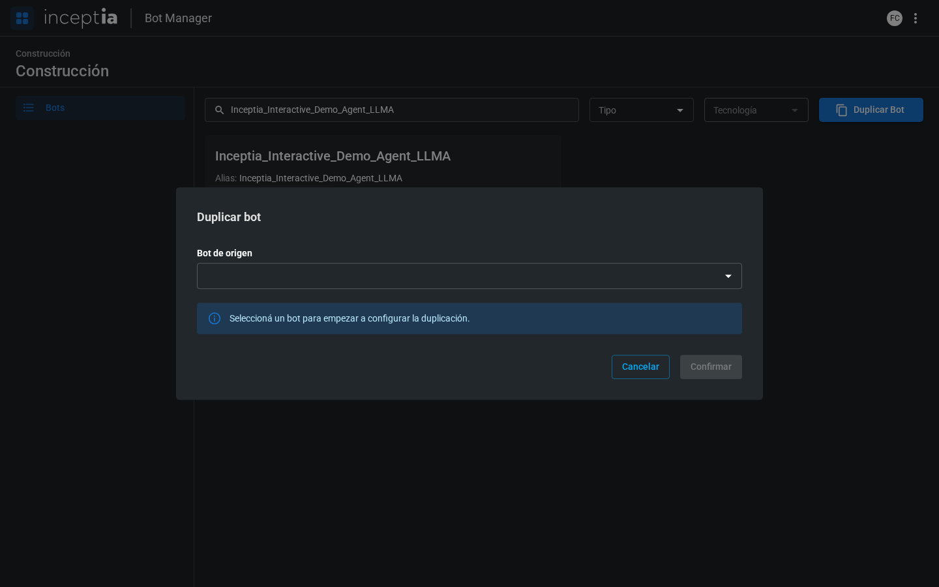Open the FC user avatar
The width and height of the screenshot is (939, 587).
coord(895,18)
